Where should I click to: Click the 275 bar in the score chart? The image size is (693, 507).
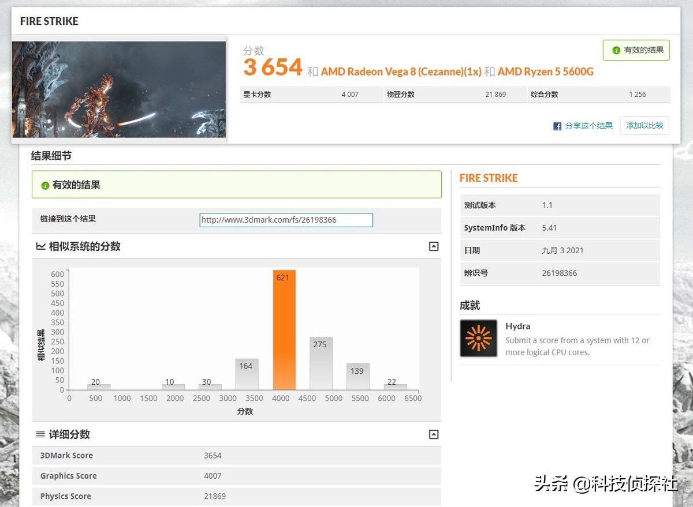tap(320, 363)
